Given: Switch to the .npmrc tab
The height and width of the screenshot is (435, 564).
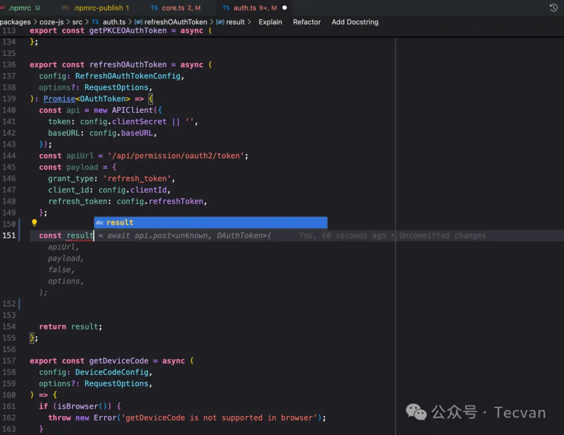Looking at the screenshot, I should pyautogui.click(x=19, y=8).
